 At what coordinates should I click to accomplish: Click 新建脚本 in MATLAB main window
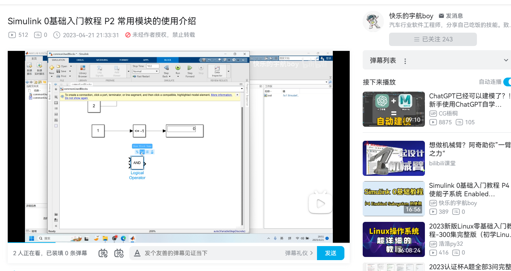30,69
